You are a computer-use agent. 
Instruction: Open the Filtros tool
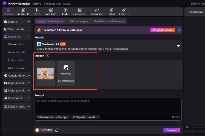[111, 12]
